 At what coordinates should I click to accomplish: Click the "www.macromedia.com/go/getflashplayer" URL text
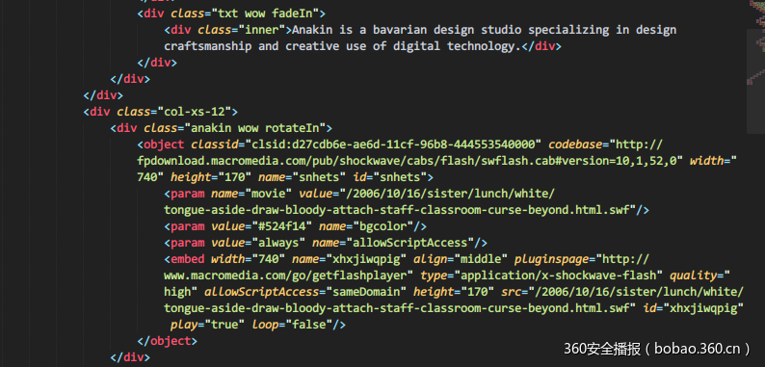(285, 275)
